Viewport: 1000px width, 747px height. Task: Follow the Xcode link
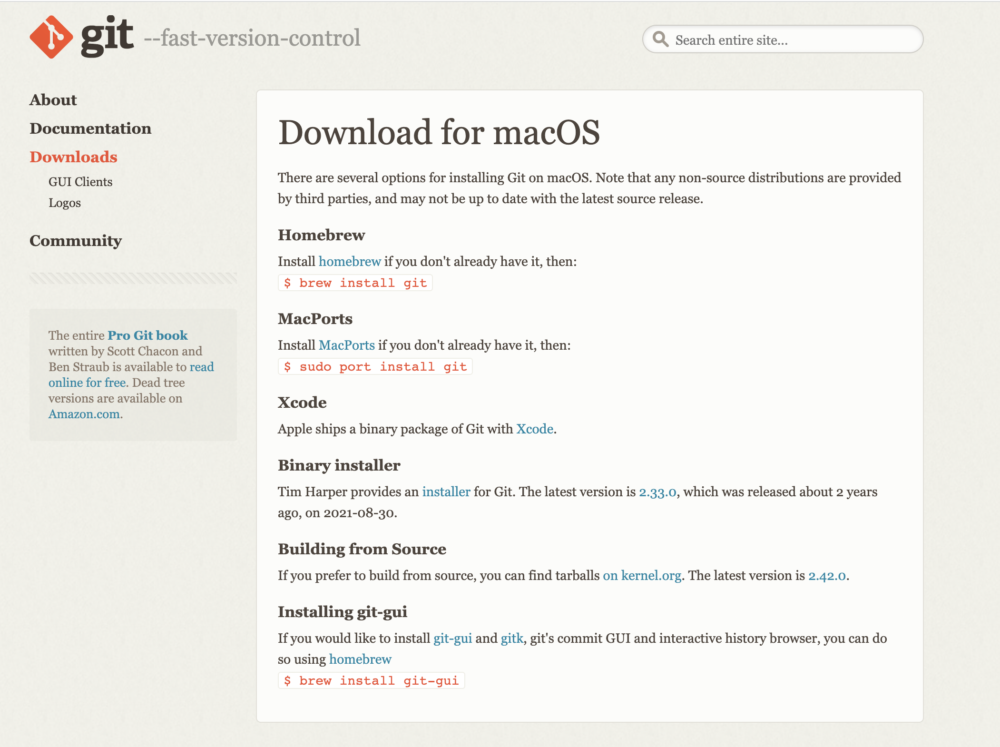(x=534, y=429)
